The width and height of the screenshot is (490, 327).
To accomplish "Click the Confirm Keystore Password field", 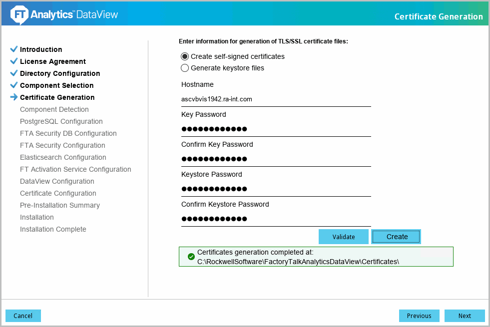I will 276,219.
